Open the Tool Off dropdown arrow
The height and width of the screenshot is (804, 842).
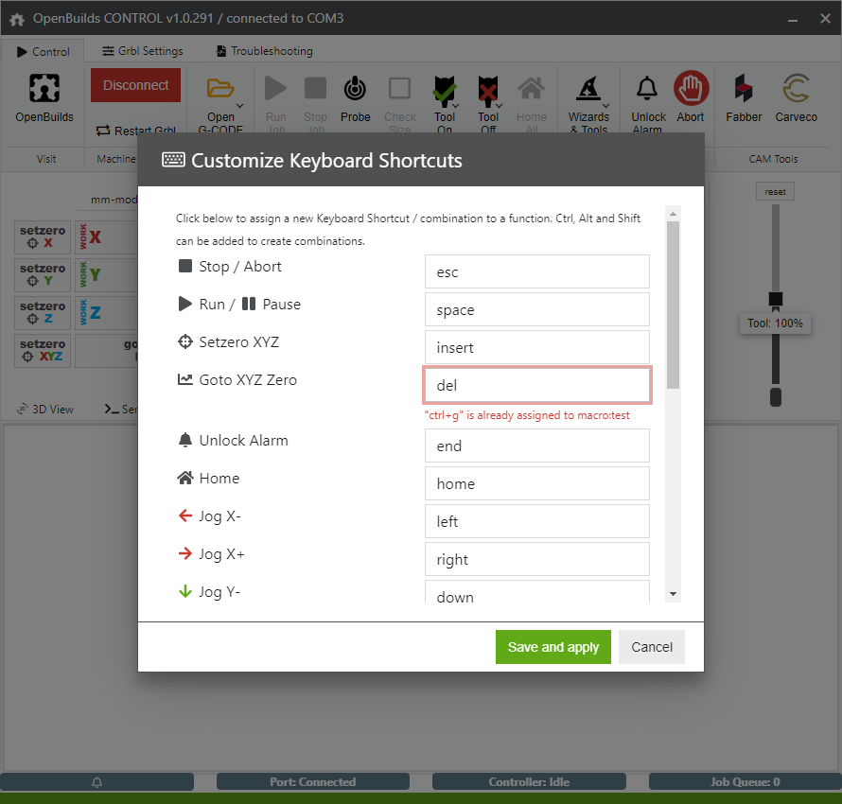point(500,106)
